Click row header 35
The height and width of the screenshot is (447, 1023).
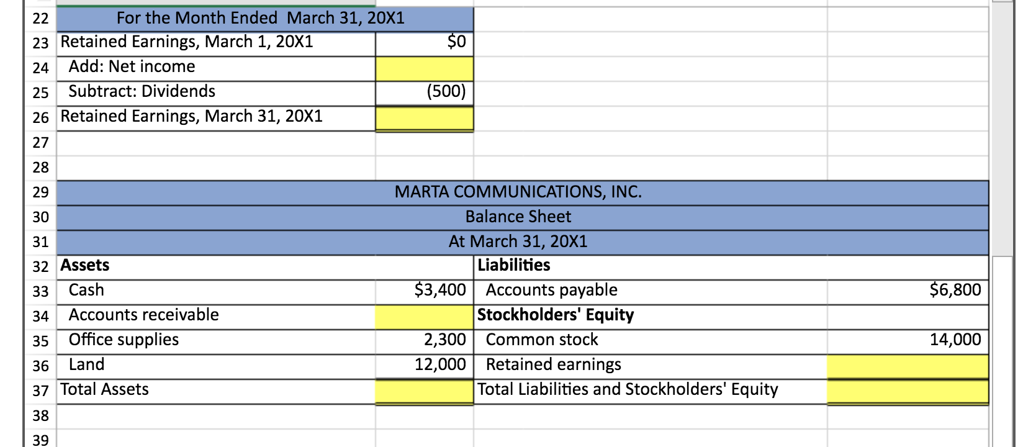(40, 341)
